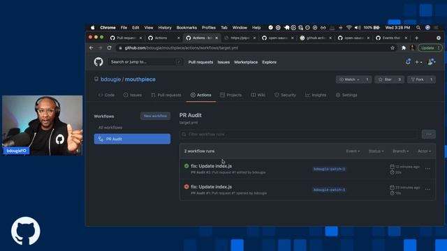This screenshot has width=447, height=251.
Task: Open the notifications bell icon
Action: [x=408, y=61]
